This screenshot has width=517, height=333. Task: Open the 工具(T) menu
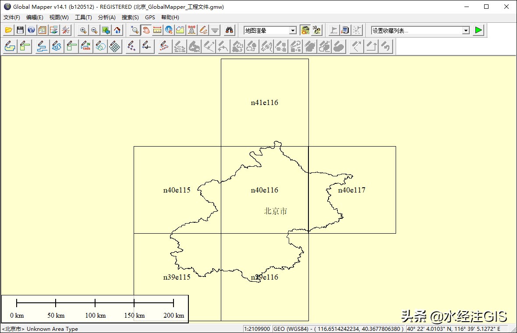point(83,18)
